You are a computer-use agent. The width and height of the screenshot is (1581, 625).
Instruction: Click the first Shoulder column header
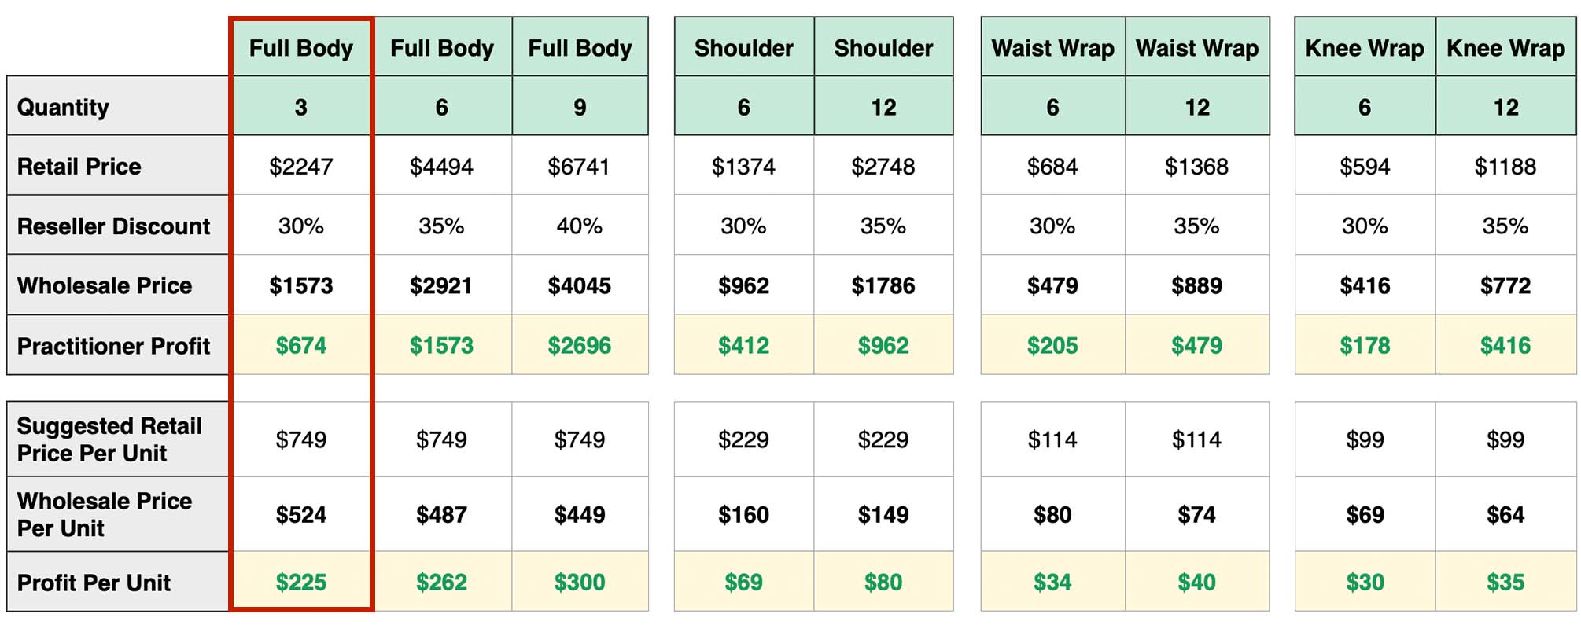pos(744,48)
